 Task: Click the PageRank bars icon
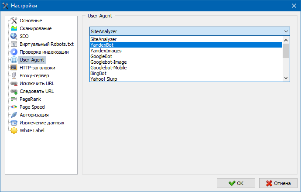pyautogui.click(x=14, y=99)
